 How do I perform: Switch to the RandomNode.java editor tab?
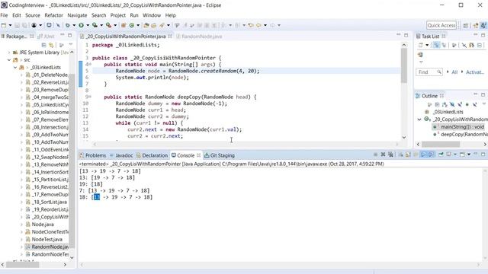coord(199,37)
